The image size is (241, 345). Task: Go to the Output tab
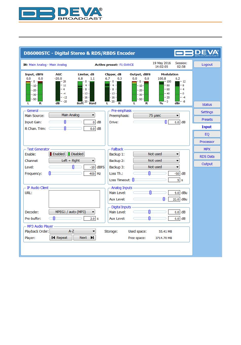pos(207,164)
